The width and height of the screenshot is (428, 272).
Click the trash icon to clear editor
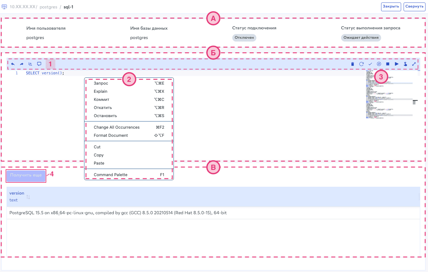pyautogui.click(x=352, y=64)
